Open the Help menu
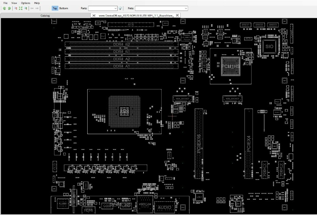Viewport: 317px width, 215px height. point(37,3)
